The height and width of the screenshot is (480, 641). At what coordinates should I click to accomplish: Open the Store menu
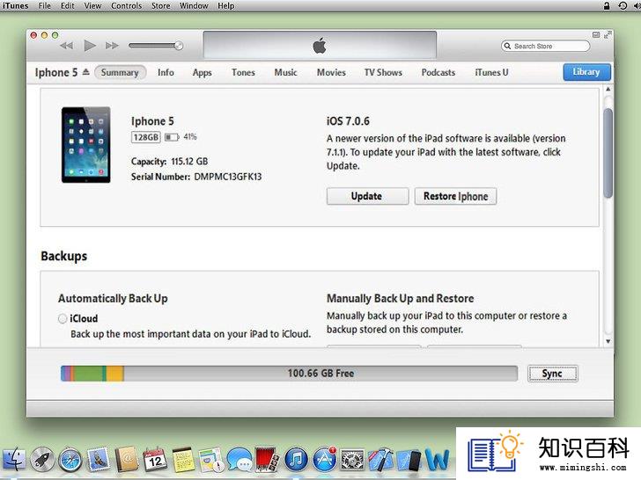tap(160, 5)
